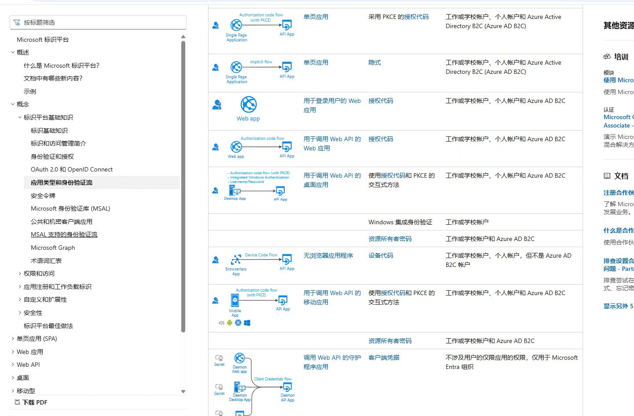Click the Mobile App diagram icon

click(x=235, y=300)
